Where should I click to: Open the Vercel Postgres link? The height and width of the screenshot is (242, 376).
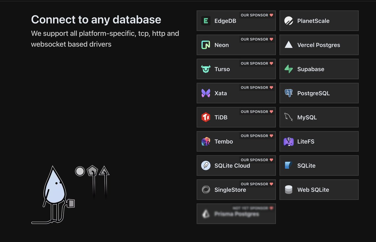(319, 45)
